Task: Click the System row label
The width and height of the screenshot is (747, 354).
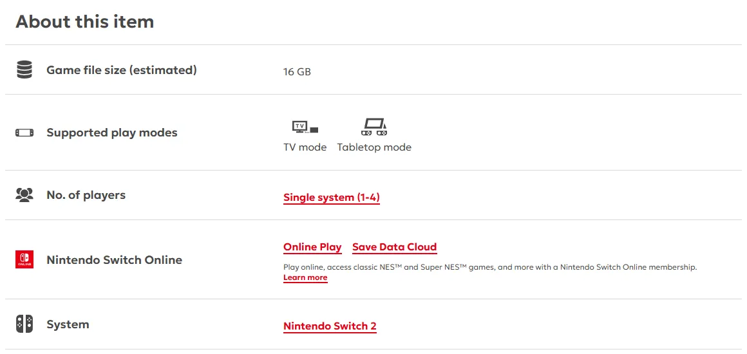Action: 68,324
